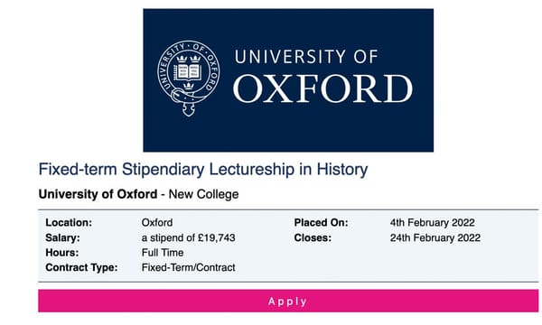
Task: Click the Contract Type label
Action: click(x=81, y=267)
